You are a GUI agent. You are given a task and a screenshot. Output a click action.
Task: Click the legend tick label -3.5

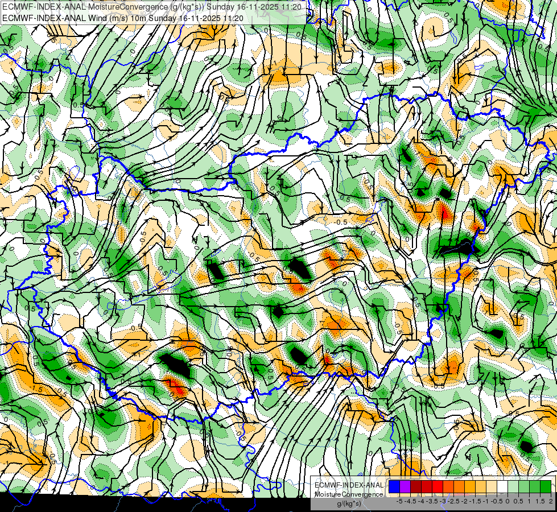[432, 501]
